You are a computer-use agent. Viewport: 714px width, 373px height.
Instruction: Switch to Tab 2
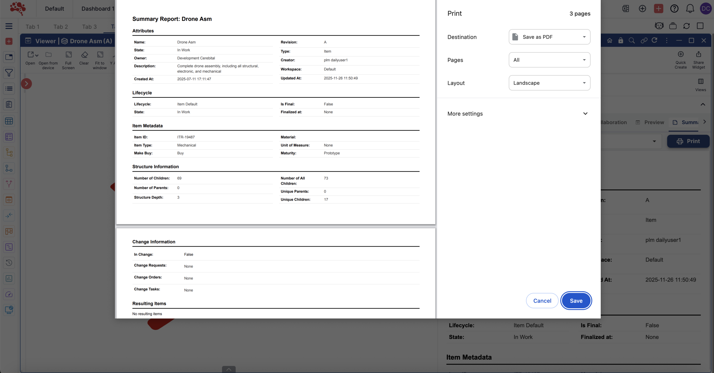[61, 27]
